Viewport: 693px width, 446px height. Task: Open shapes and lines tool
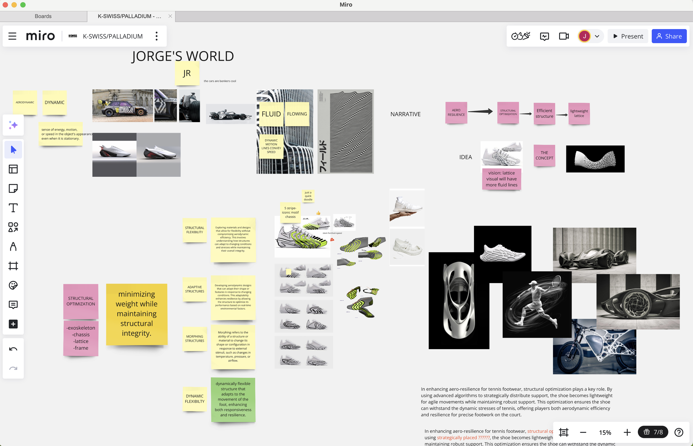point(13,227)
